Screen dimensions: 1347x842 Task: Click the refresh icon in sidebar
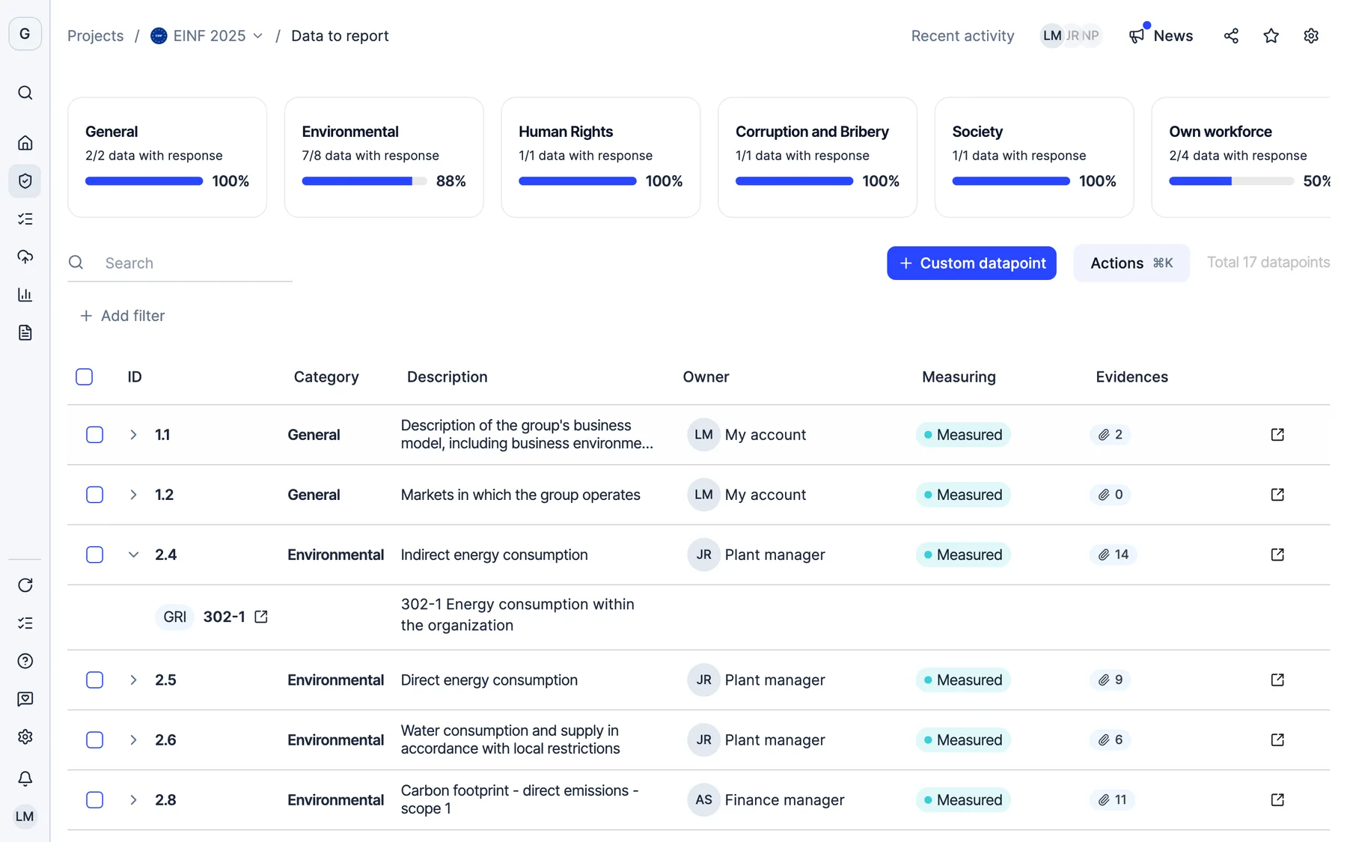25,585
